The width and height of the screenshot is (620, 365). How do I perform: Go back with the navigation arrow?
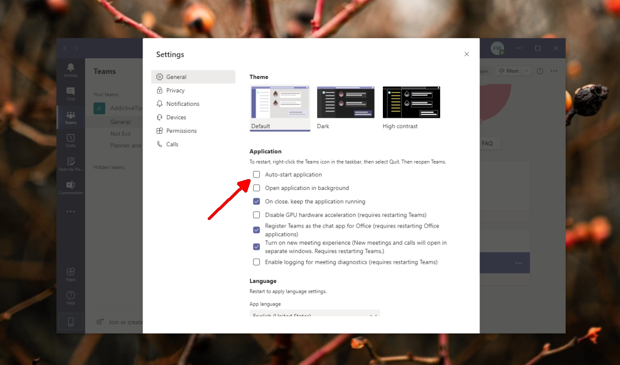[x=65, y=48]
